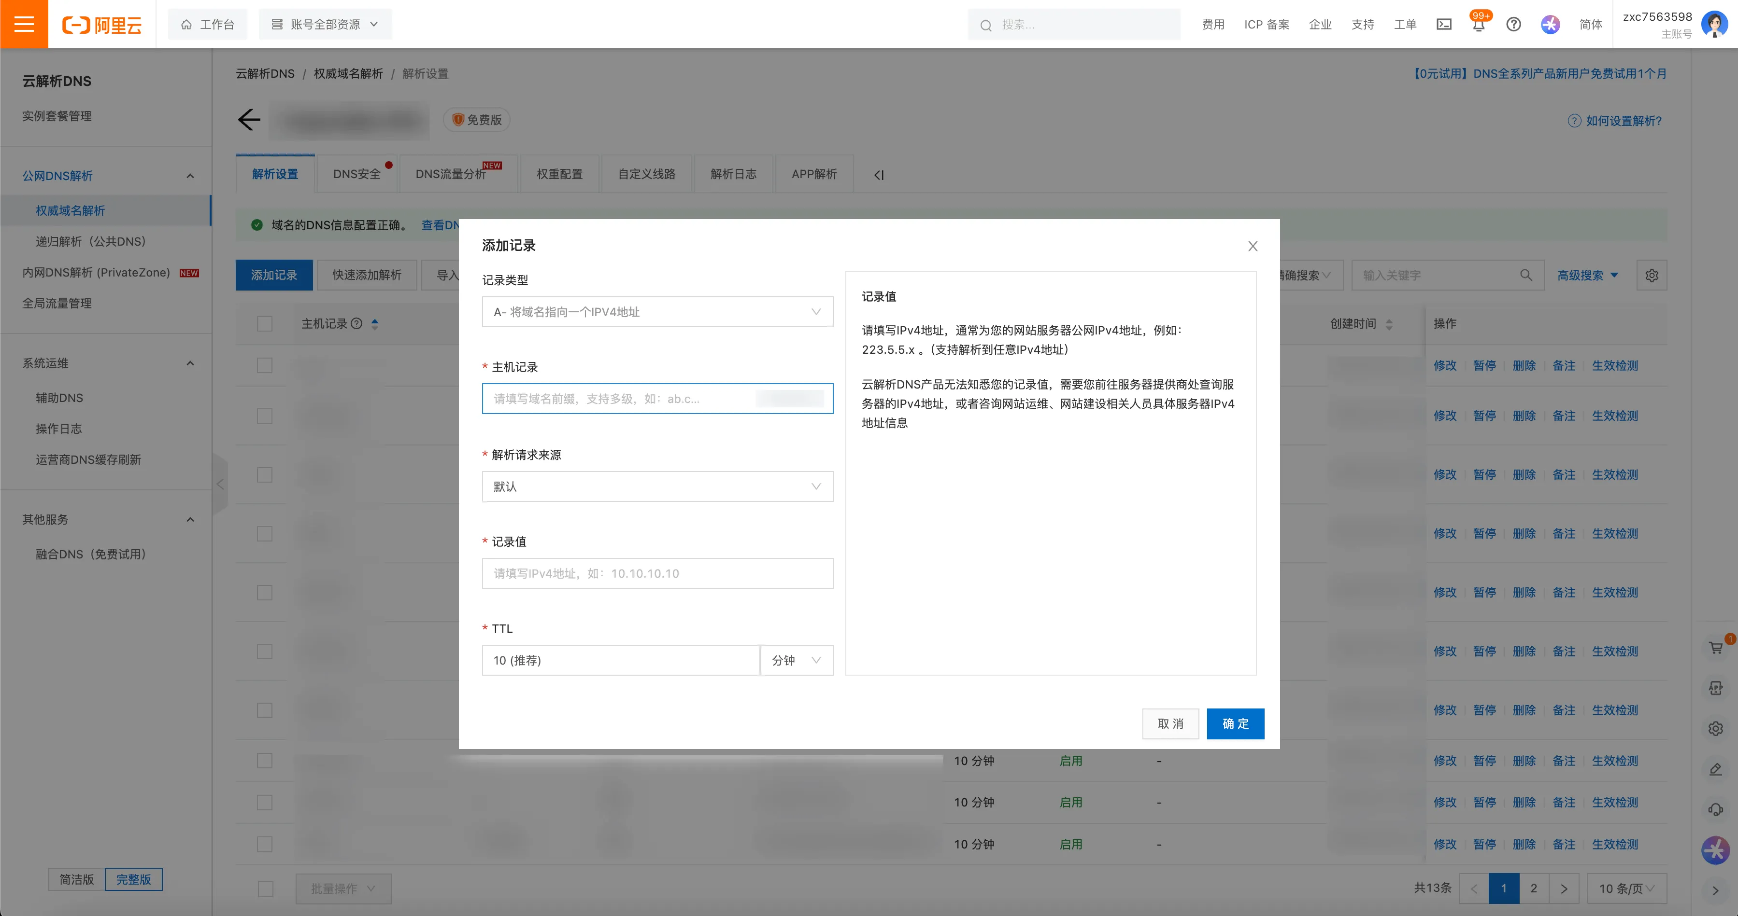The height and width of the screenshot is (916, 1738).
Task: Open the 解析请求来源 dropdown showing 默认
Action: point(657,486)
